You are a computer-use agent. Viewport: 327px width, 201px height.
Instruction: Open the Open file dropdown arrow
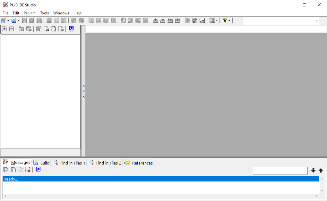pos(19,20)
